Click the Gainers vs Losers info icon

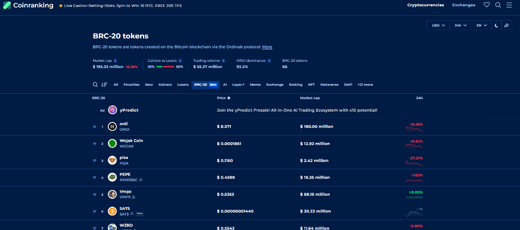(180, 61)
